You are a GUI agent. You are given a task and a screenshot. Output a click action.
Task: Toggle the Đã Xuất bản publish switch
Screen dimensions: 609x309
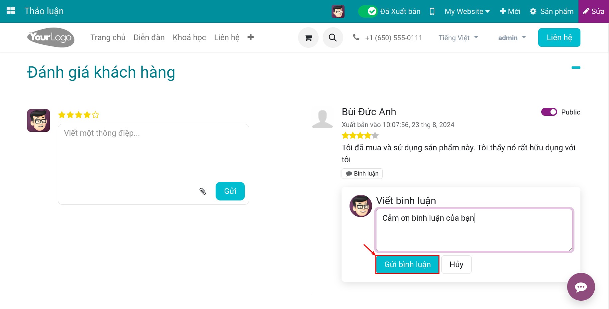[368, 11]
